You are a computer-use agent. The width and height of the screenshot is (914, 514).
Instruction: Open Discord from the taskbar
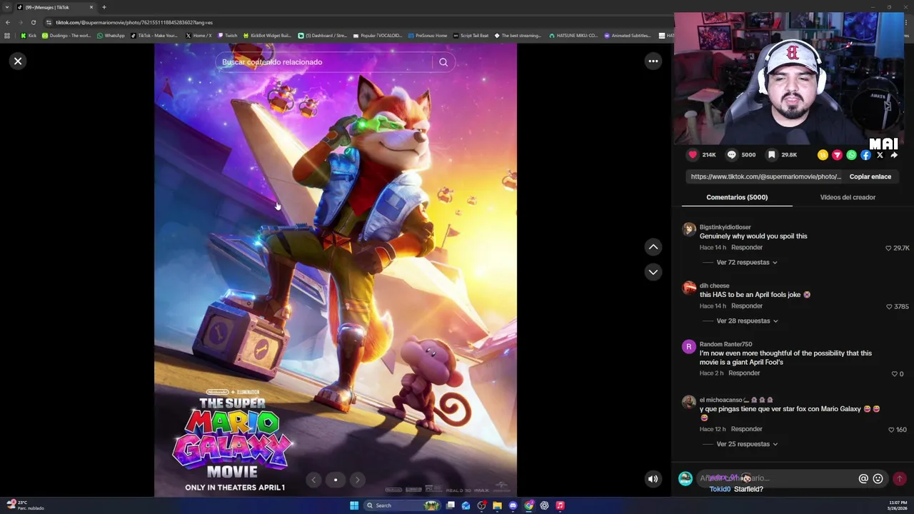coord(513,505)
